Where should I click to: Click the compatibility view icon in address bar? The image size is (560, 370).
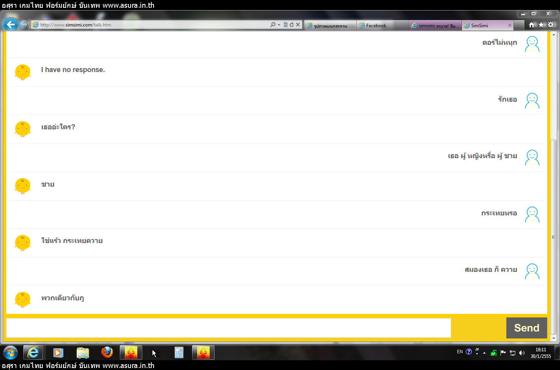(285, 25)
